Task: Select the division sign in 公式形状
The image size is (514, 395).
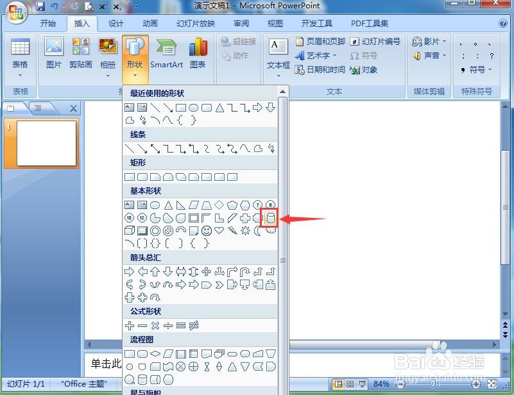Action: pos(168,326)
